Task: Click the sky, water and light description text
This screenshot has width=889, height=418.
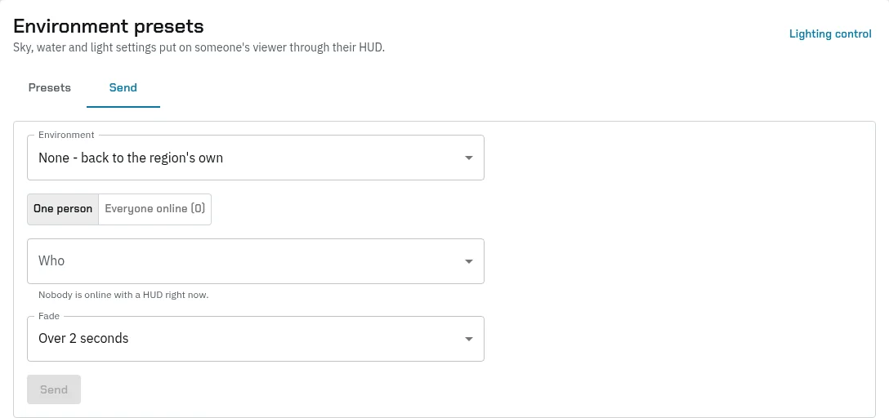Action: (199, 47)
